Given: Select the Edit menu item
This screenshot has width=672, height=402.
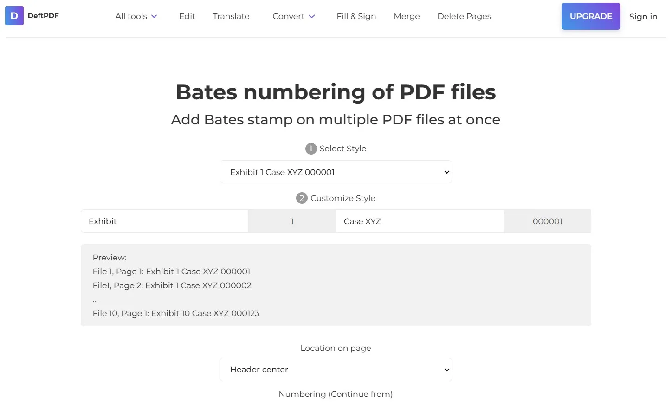Looking at the screenshot, I should 187,16.
